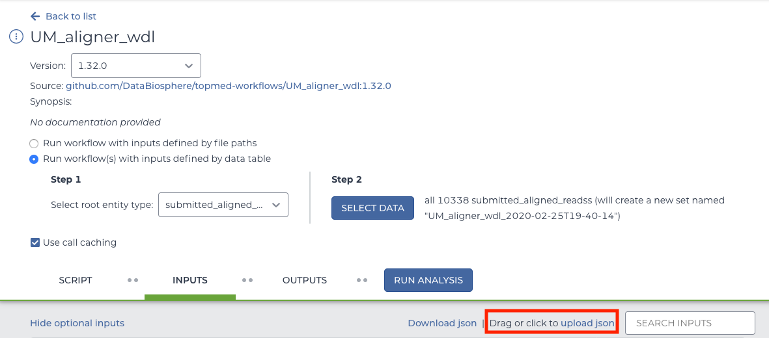The image size is (769, 338).
Task: Click the 'Step 2' heading
Action: (347, 180)
